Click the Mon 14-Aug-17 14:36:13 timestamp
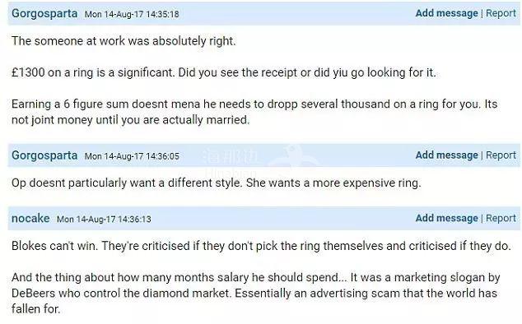 tap(104, 219)
